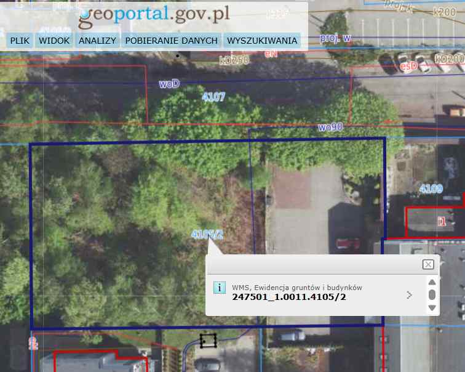Click the WMS Ewidencja gruntów i budynków title

297,287
